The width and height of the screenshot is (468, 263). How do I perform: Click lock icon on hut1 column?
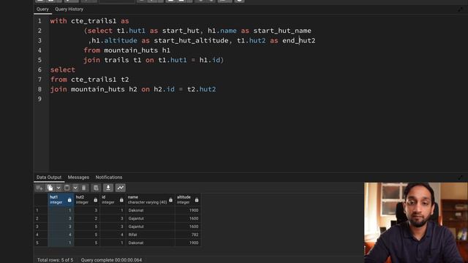(x=69, y=199)
